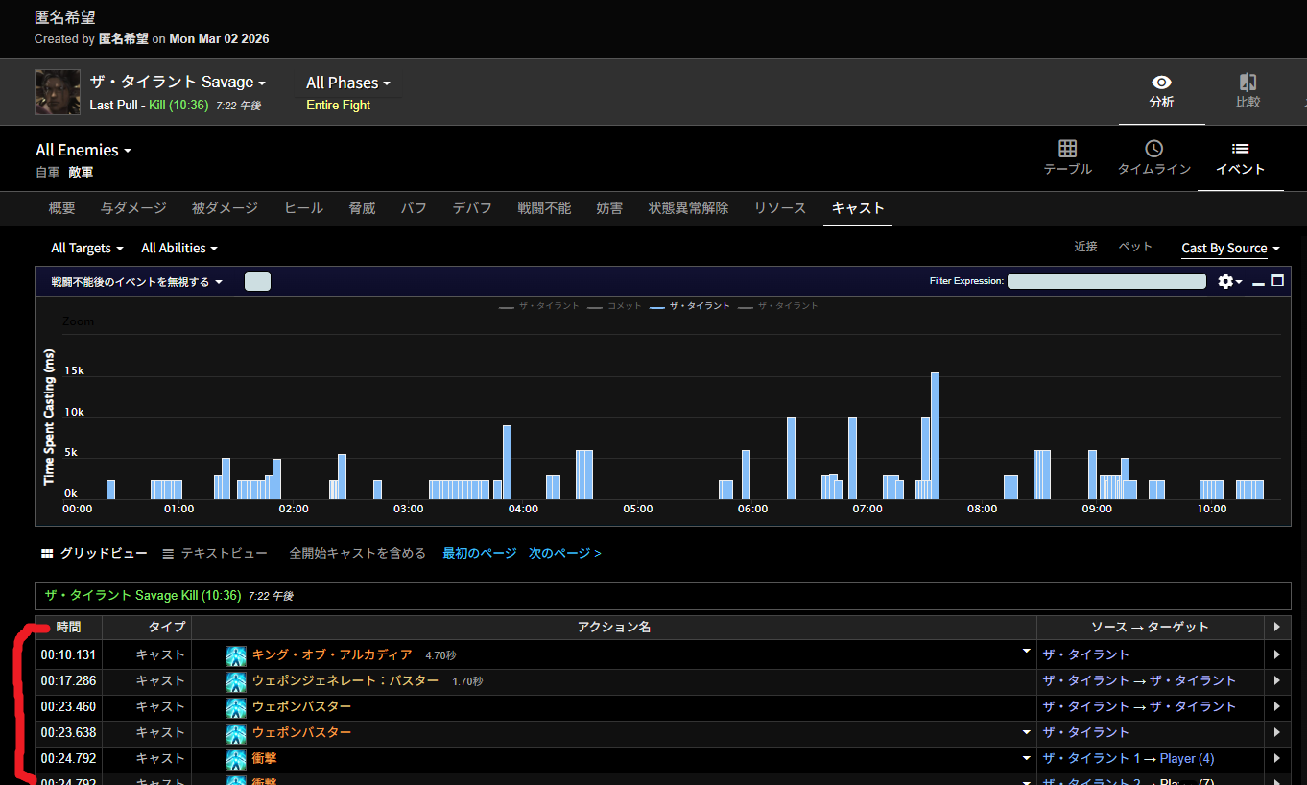Click the 分析 eye icon
This screenshot has height=785, width=1307.
click(1161, 83)
